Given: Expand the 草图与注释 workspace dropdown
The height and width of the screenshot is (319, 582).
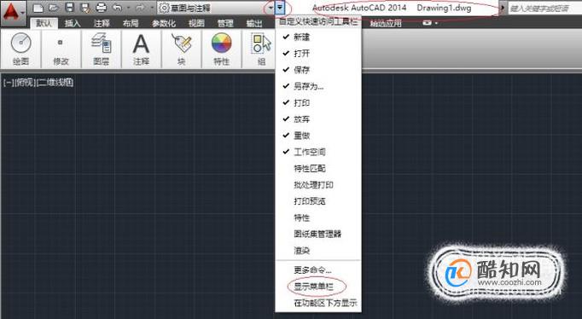Looking at the screenshot, I should pos(271,8).
